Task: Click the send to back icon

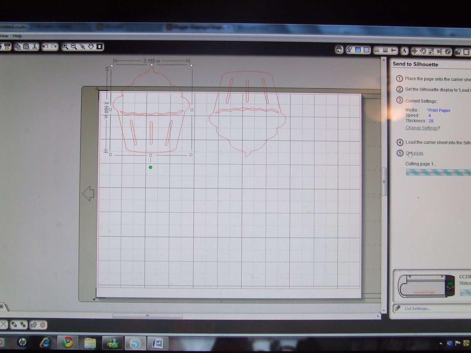Action: (x=23, y=325)
